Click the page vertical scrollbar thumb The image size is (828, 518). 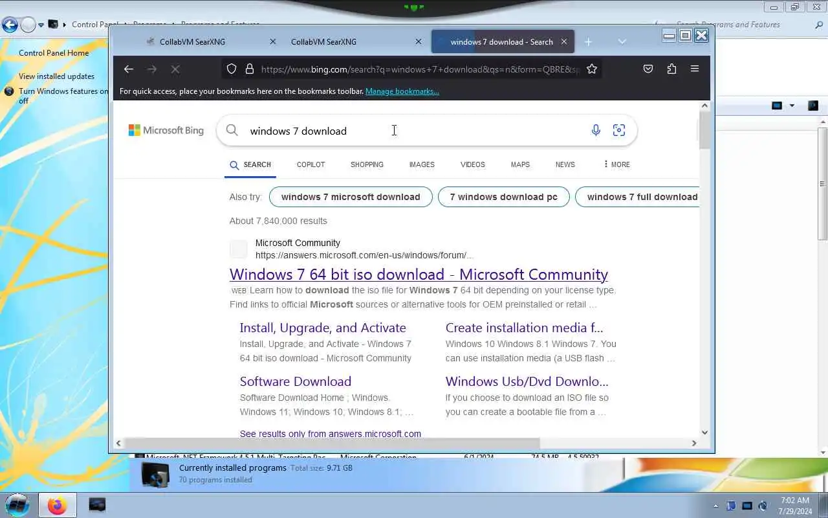704,129
